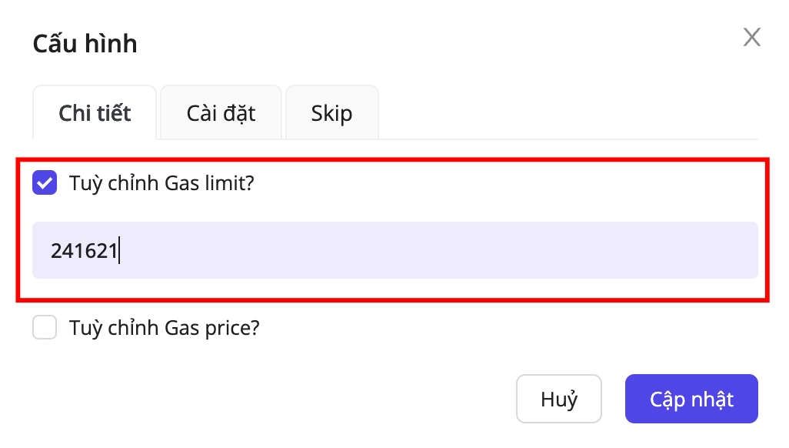This screenshot has width=789, height=448.
Task: Click the Cấu hình dialog title
Action: click(85, 43)
